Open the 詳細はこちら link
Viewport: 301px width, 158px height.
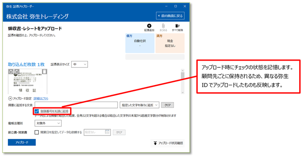pos(41,98)
